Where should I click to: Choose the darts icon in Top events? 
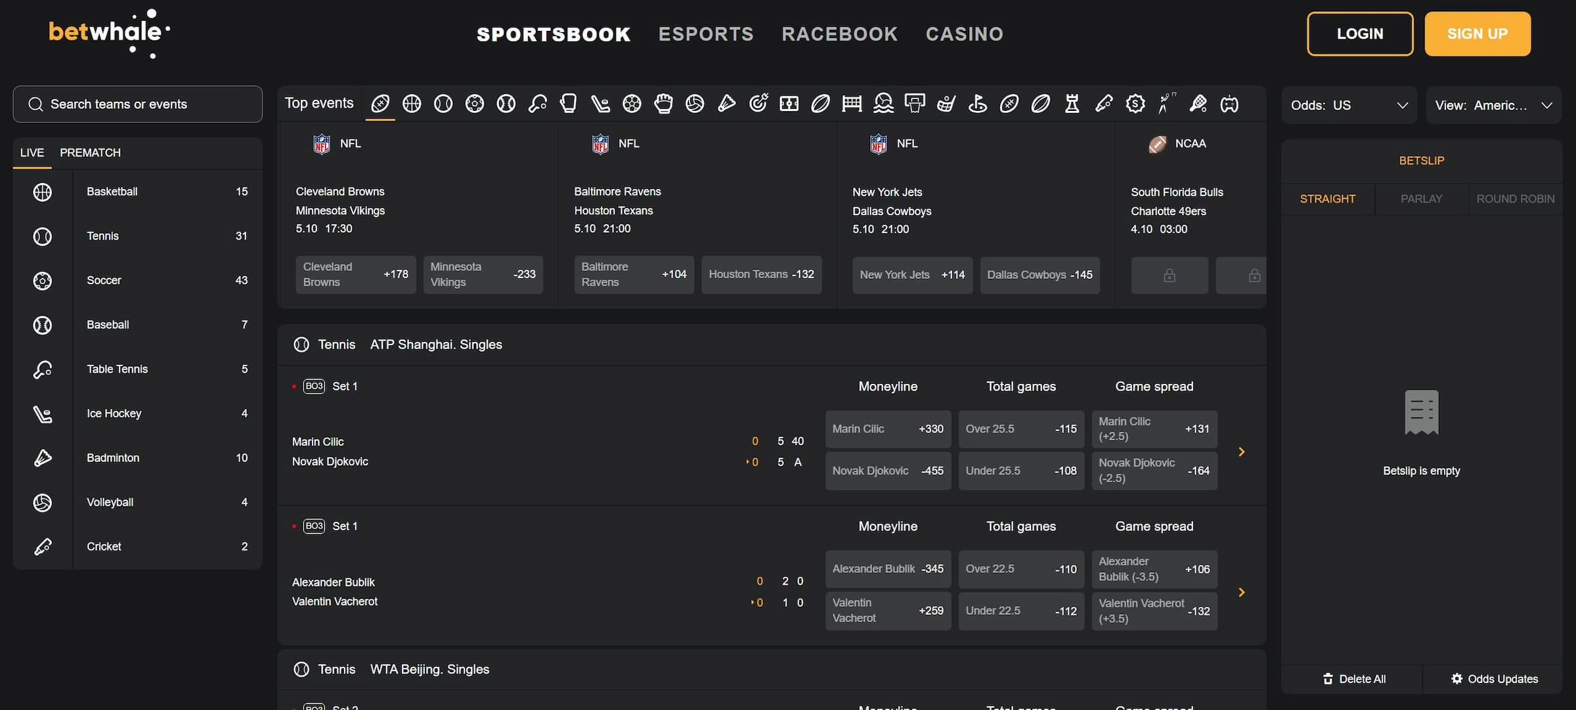pos(758,104)
